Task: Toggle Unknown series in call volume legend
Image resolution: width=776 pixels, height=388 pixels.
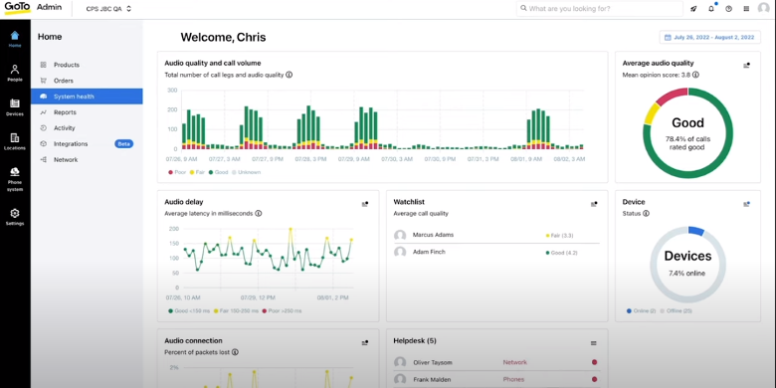Action: [x=246, y=172]
